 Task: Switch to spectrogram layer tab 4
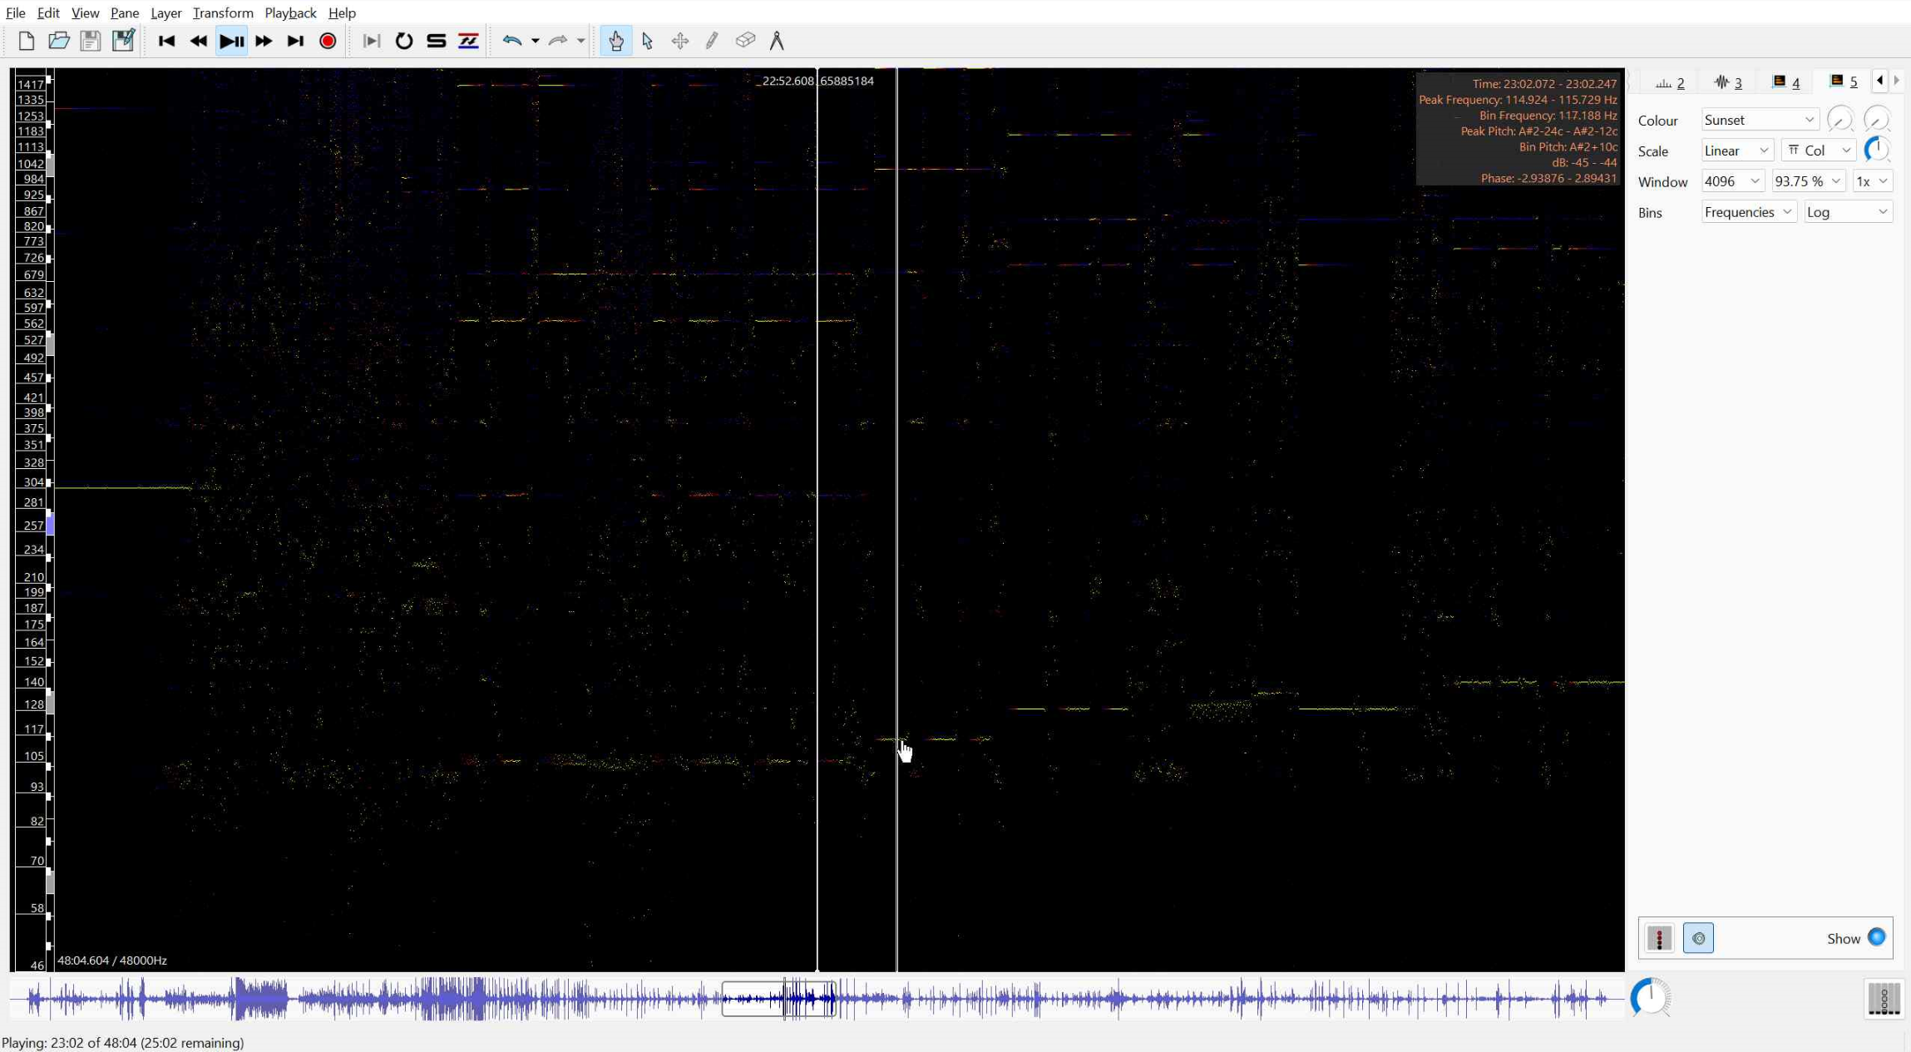pyautogui.click(x=1786, y=81)
